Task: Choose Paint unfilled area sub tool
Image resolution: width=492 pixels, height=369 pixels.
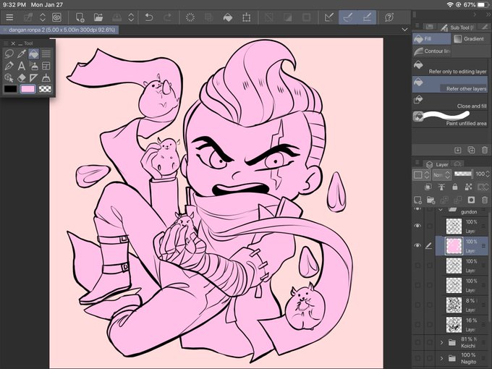Action: [450, 119]
